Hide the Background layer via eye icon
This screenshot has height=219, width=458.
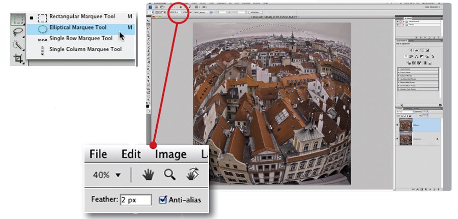(x=397, y=139)
